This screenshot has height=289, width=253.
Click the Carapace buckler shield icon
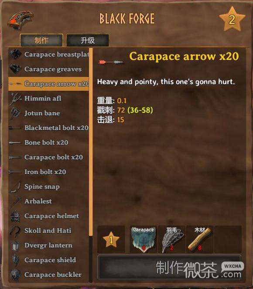click(15, 275)
